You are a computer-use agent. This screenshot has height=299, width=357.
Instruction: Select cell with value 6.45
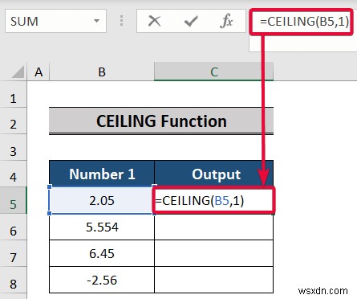click(102, 253)
